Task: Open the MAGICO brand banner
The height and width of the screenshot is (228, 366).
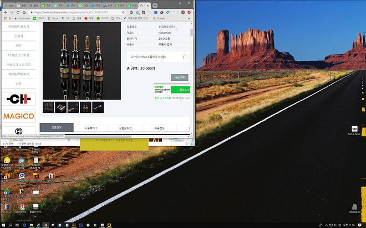Action: click(19, 116)
